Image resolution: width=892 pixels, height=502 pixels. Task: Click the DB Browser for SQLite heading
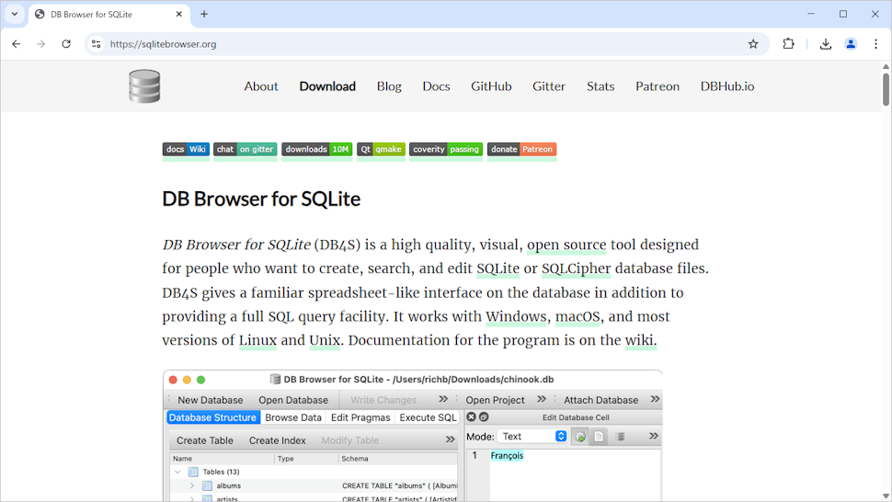coord(261,199)
